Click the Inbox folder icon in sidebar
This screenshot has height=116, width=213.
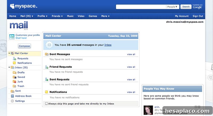[13, 67]
